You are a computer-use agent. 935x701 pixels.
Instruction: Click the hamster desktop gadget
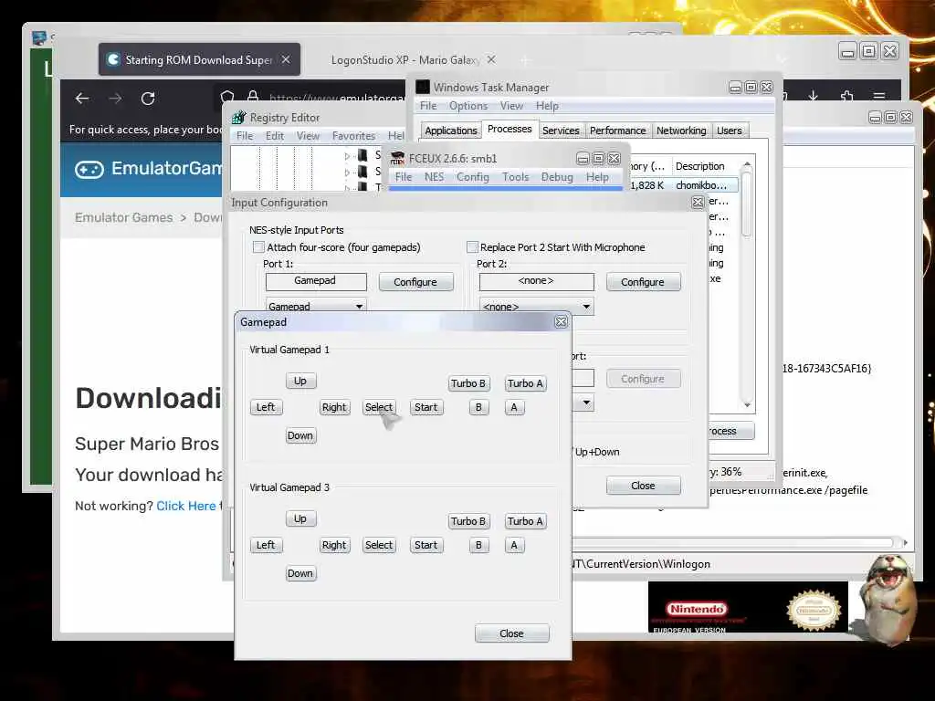pyautogui.click(x=887, y=599)
